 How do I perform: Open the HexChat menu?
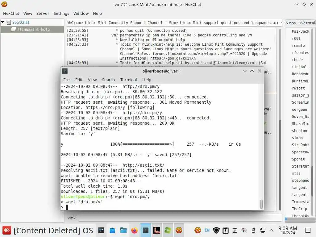(x=11, y=13)
